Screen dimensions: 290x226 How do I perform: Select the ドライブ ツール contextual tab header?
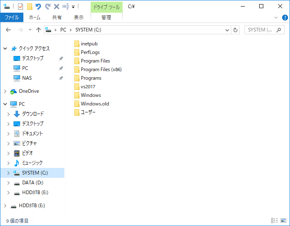tap(106, 7)
